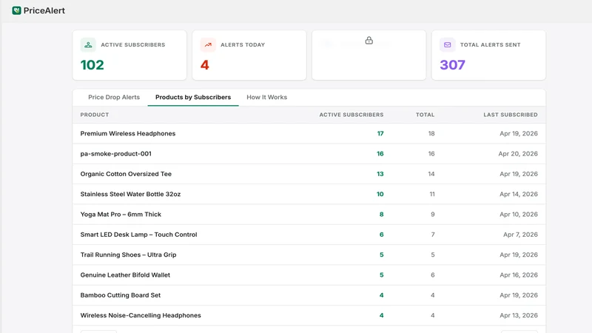Click Apr 20, 2026 date for pa-smoke-product-001
This screenshot has width=592, height=333.
(518, 154)
